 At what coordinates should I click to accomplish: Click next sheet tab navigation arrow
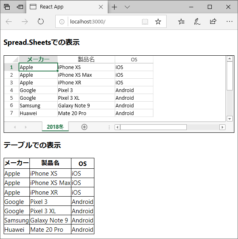[26, 127]
